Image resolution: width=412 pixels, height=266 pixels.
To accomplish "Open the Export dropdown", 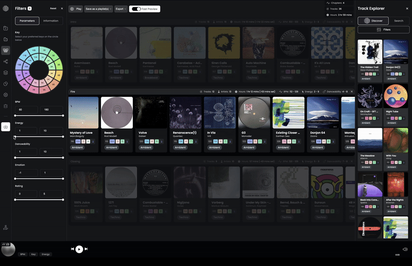I will (x=121, y=9).
